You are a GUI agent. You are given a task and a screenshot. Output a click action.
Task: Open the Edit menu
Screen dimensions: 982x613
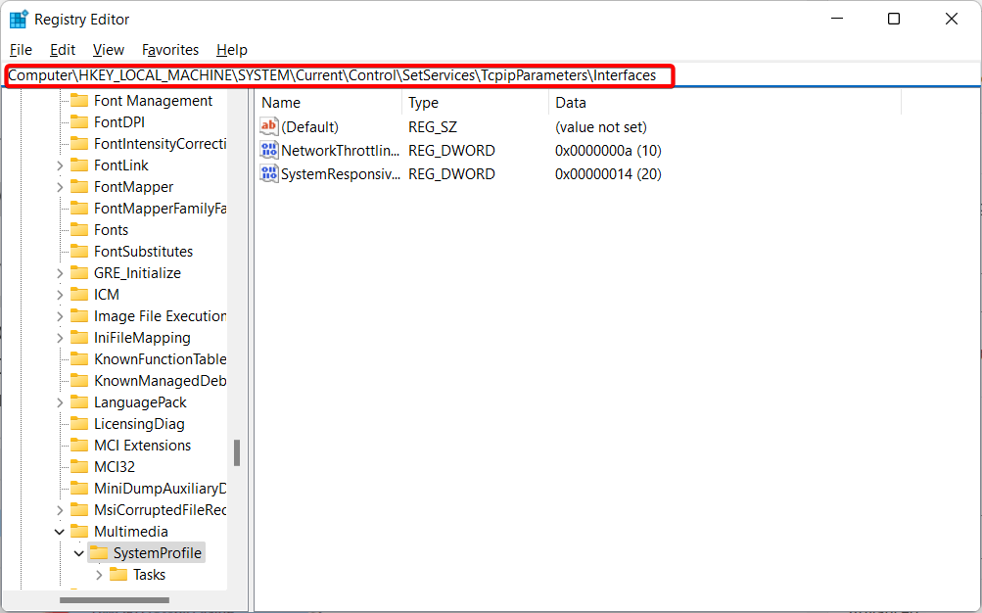tap(62, 49)
